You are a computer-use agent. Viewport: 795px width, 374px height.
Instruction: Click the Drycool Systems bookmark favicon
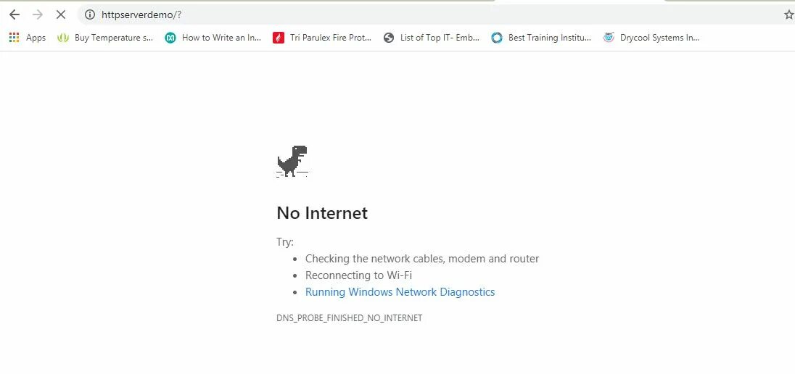[x=609, y=38]
